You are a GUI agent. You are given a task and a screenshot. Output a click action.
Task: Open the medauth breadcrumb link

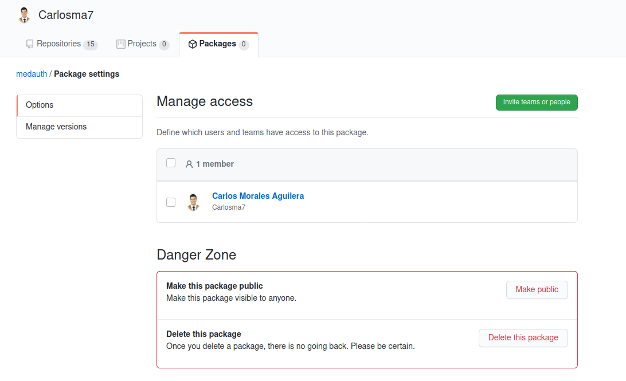[x=32, y=74]
